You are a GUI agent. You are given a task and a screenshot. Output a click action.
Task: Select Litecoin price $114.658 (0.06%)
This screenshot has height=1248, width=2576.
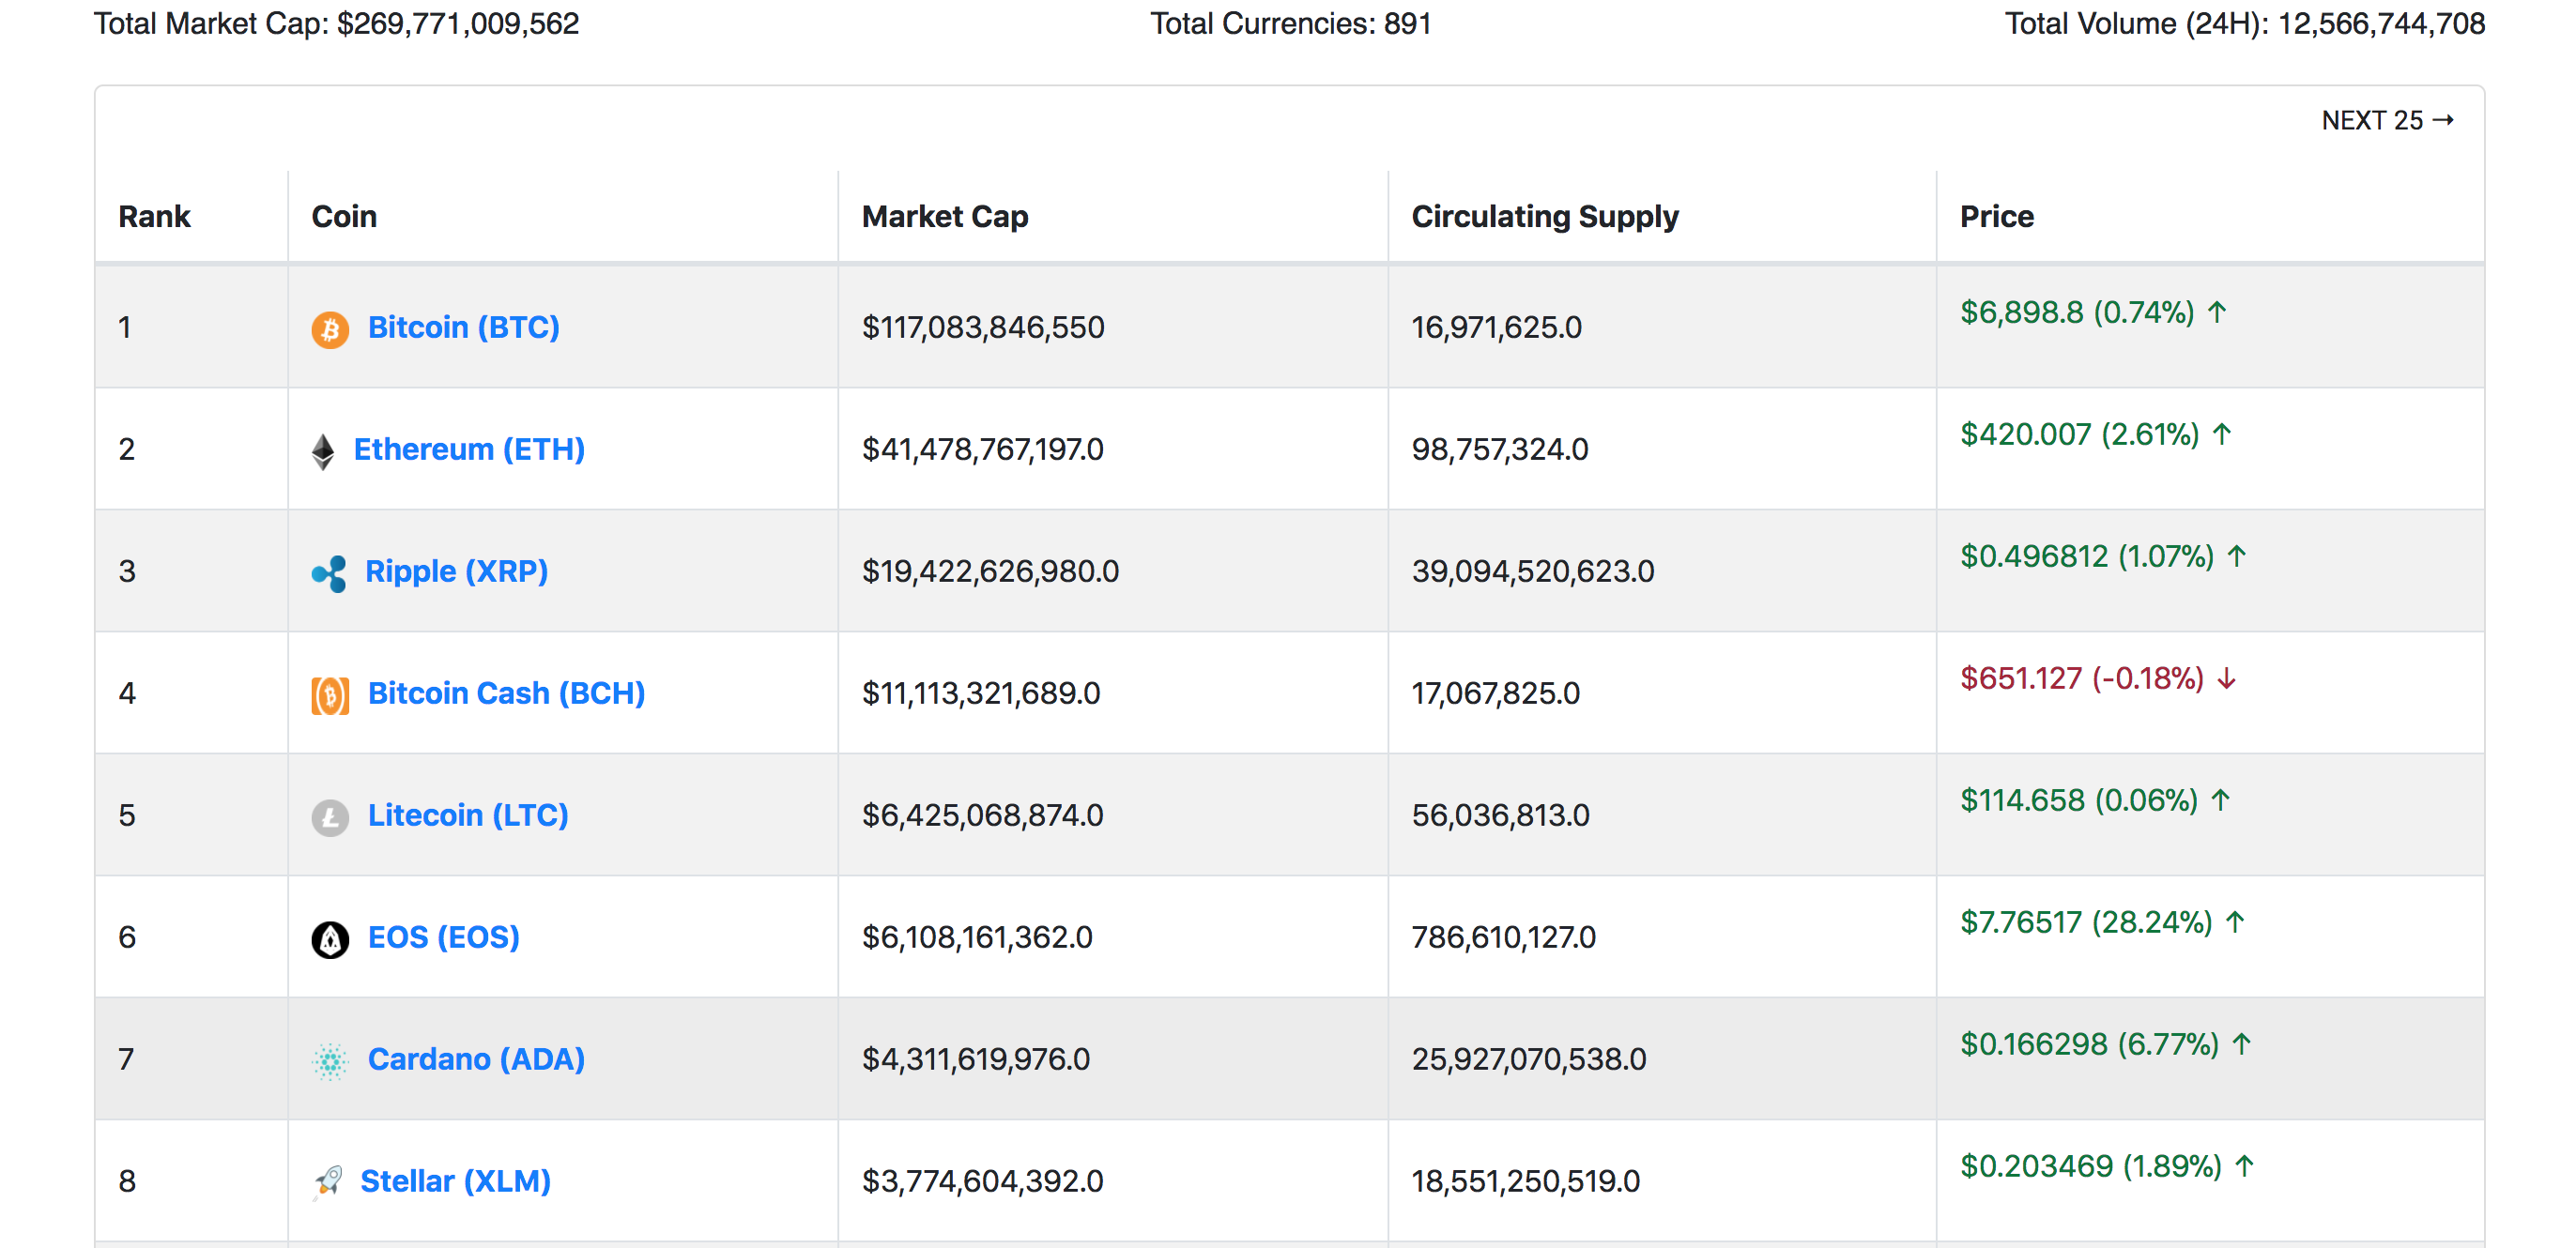pyautogui.click(x=2079, y=800)
